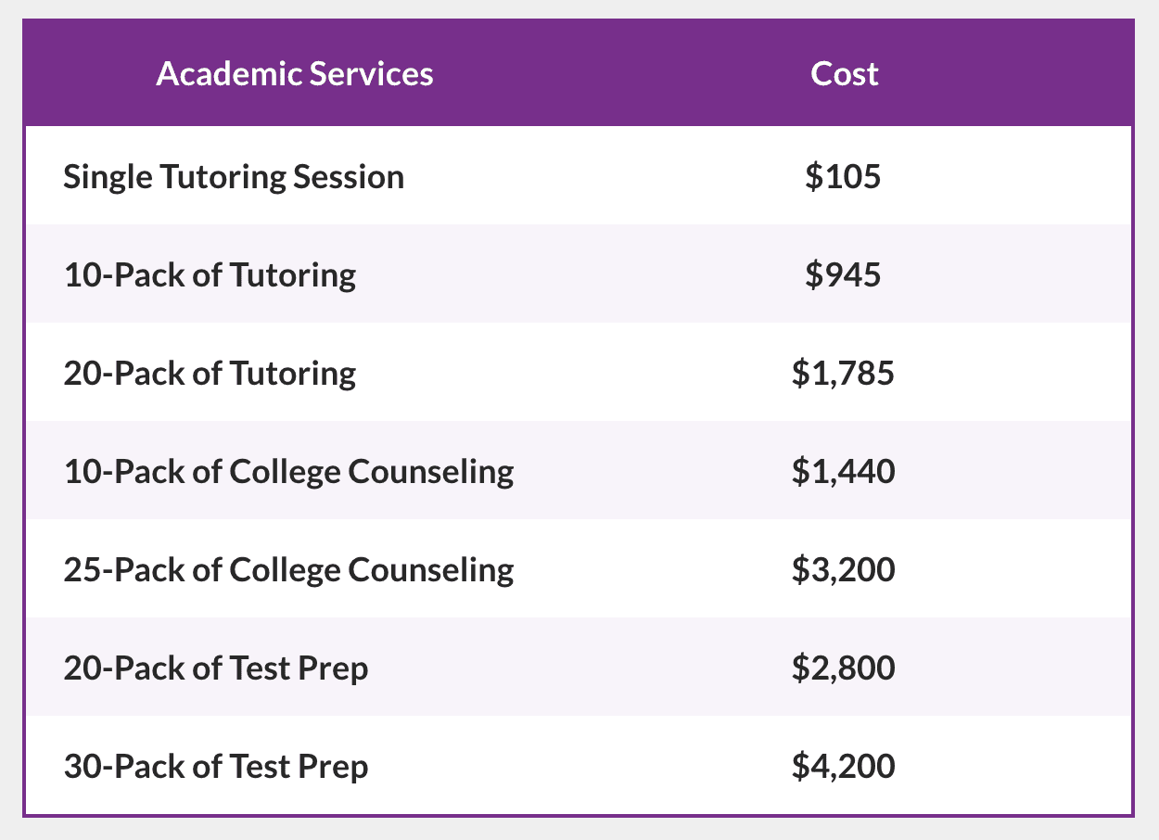Click the $4,200 price
Viewport: 1159px width, 840px height.
[843, 767]
